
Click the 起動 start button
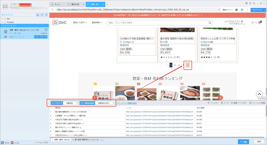pos(244,142)
